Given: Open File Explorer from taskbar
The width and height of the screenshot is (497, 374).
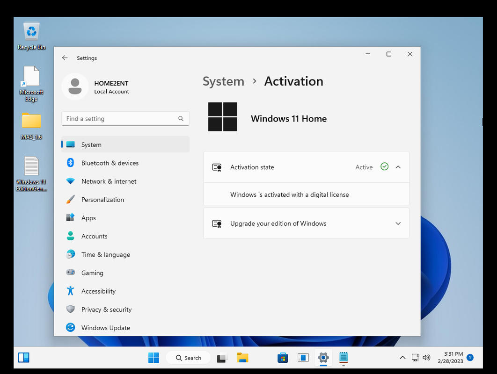Looking at the screenshot, I should click(243, 358).
